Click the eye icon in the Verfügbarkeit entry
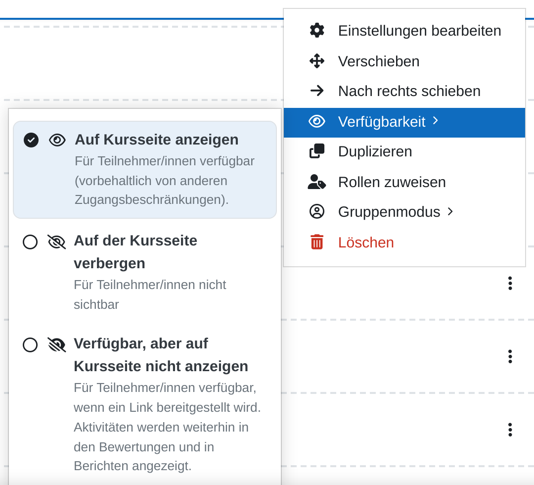 (317, 121)
